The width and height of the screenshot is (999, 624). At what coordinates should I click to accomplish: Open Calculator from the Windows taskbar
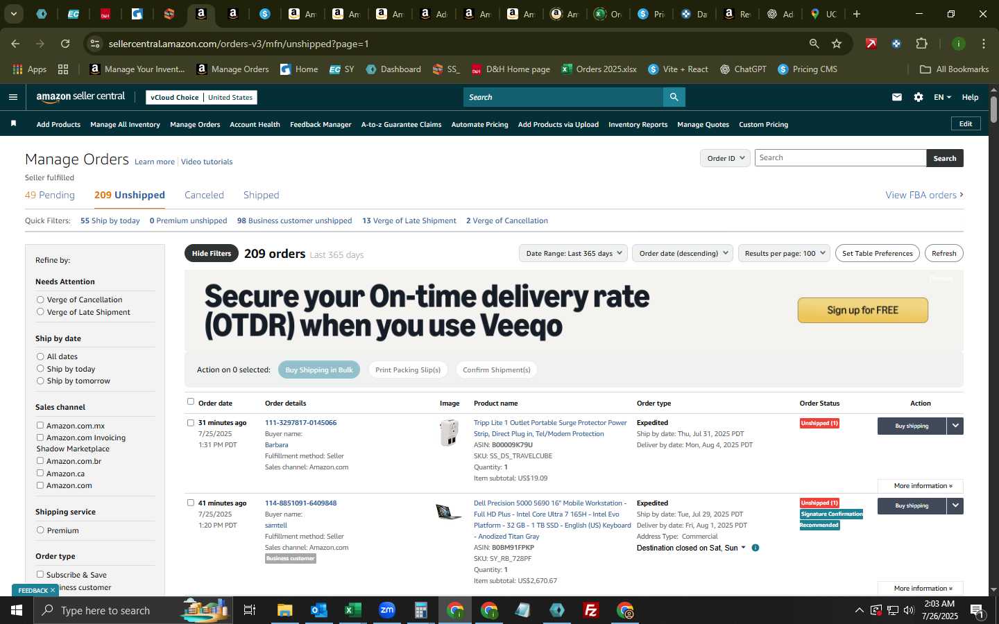coord(420,610)
